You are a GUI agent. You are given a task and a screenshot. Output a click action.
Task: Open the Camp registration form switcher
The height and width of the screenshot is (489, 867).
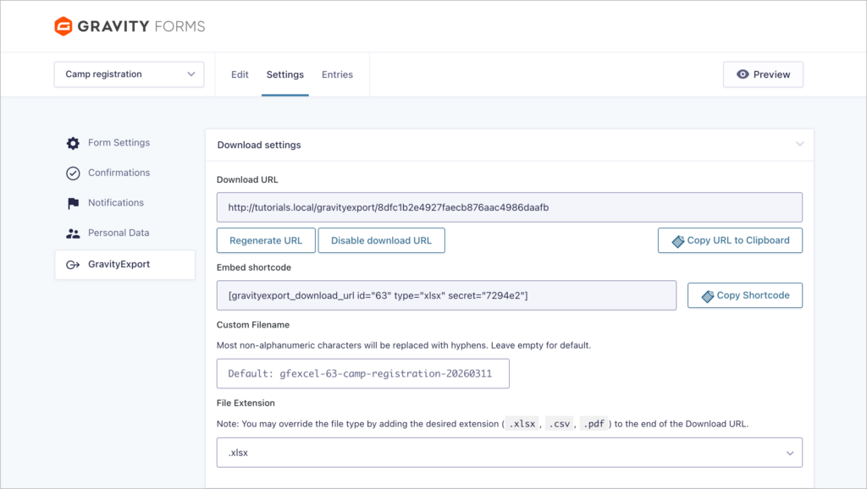click(x=129, y=74)
